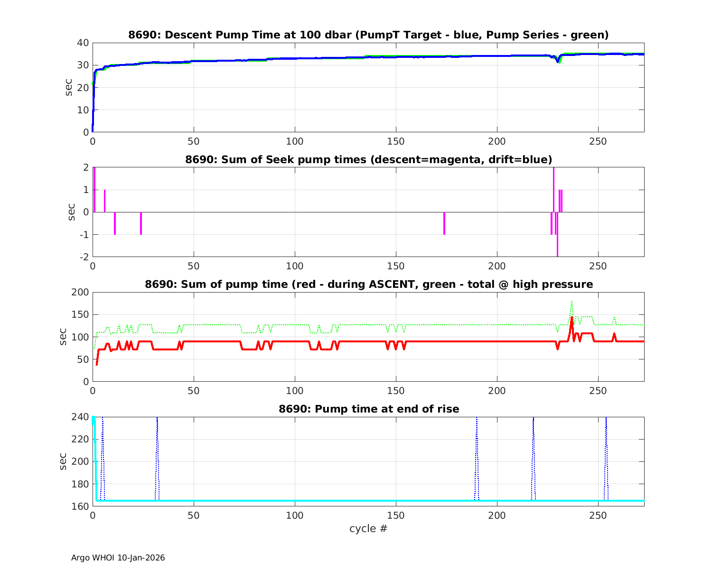Click the 'sec' y-axis label of top plot
The image size is (712, 569).
click(x=69, y=87)
